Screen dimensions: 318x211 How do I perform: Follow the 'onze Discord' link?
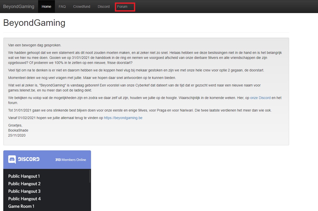click(x=260, y=98)
